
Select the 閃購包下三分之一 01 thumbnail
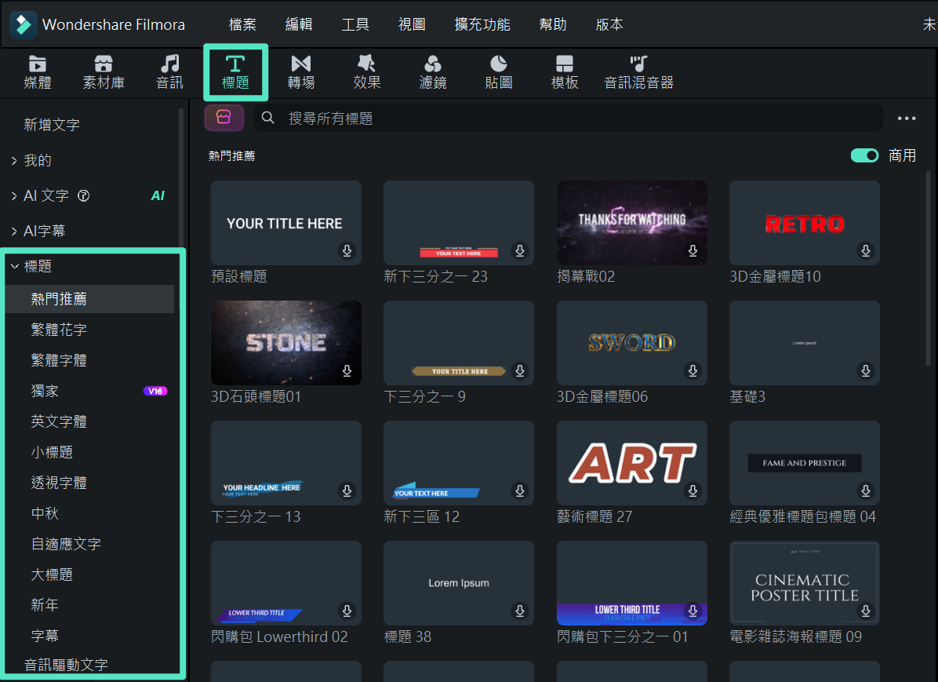tap(631, 583)
